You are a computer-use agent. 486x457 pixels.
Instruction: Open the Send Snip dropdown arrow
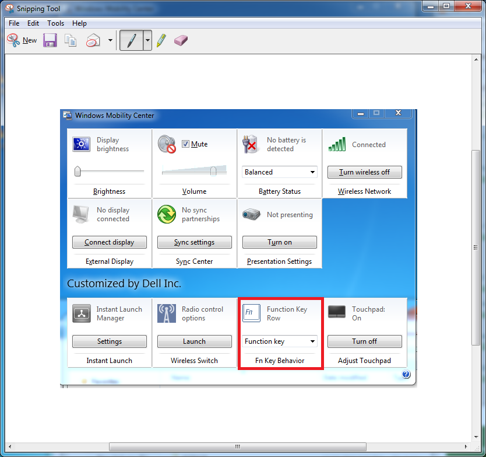click(x=110, y=40)
